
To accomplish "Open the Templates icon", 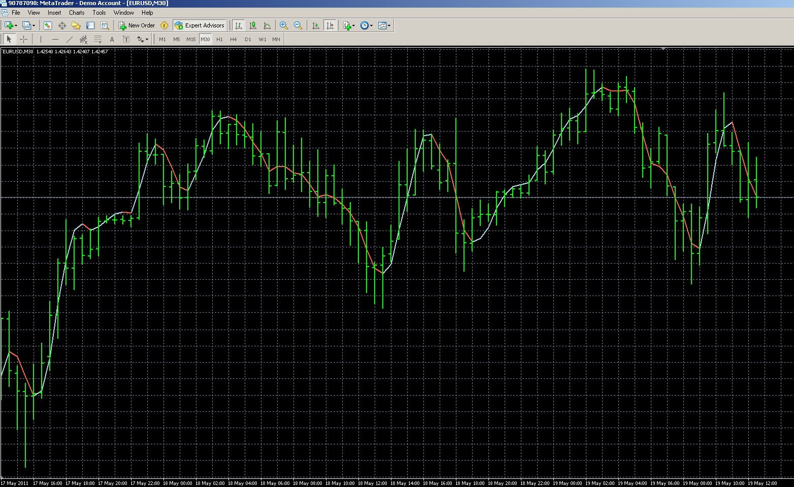I will 382,25.
